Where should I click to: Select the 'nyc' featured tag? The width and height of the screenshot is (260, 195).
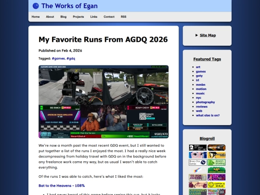[198, 98]
